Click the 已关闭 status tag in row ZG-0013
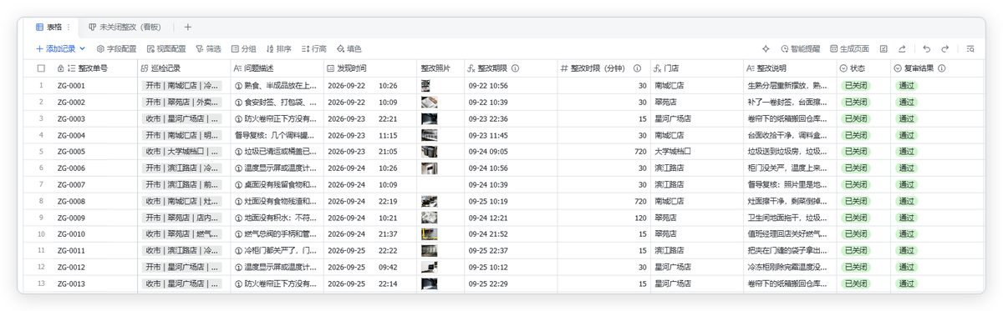The height and width of the screenshot is (311, 1003). (857, 283)
